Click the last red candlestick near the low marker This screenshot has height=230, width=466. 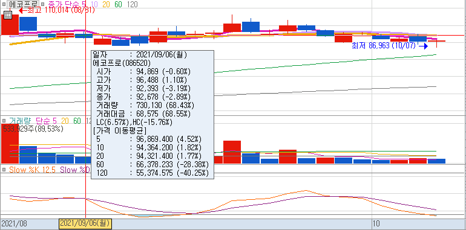click(436, 41)
